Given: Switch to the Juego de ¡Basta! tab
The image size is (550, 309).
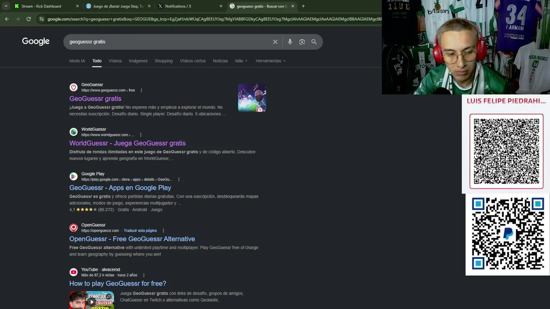Looking at the screenshot, I should pyautogui.click(x=118, y=6).
